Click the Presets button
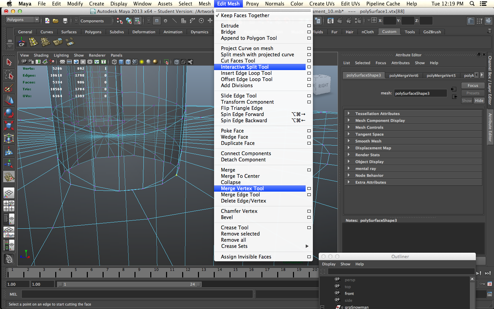The image size is (494, 309). click(x=473, y=93)
